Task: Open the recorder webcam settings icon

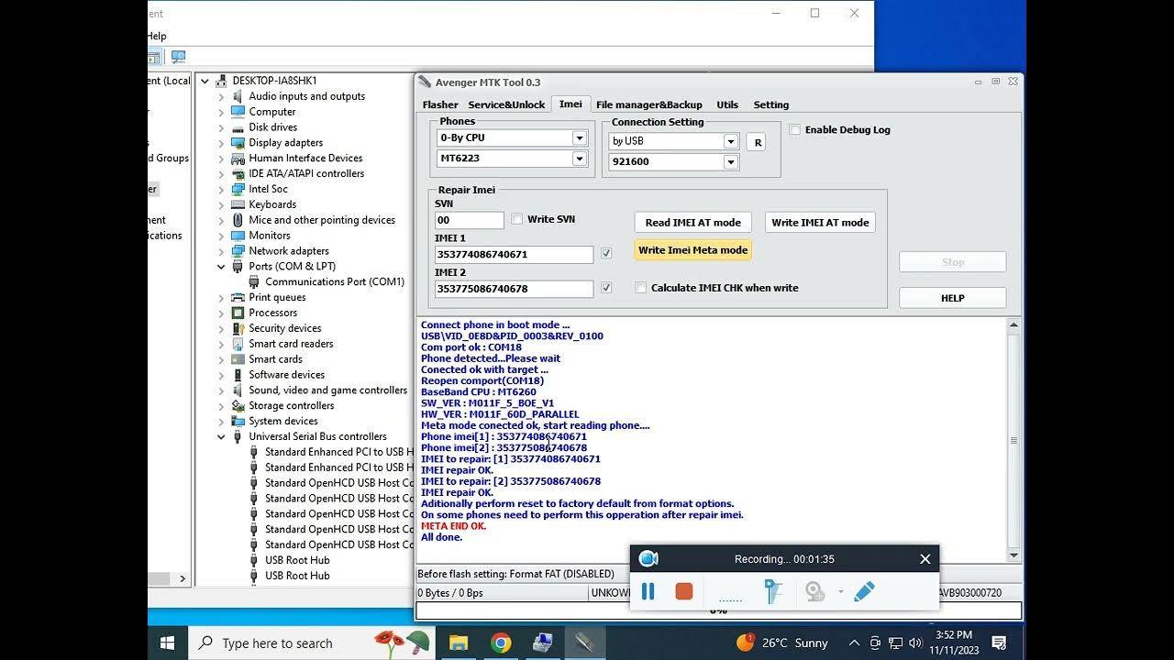Action: point(814,592)
